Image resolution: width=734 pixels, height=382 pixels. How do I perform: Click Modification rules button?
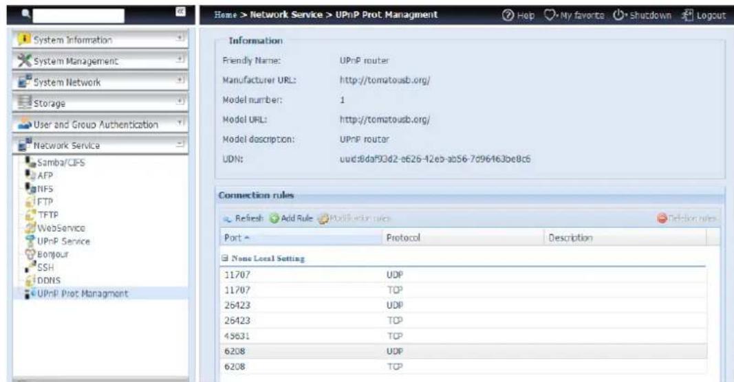[x=354, y=218]
